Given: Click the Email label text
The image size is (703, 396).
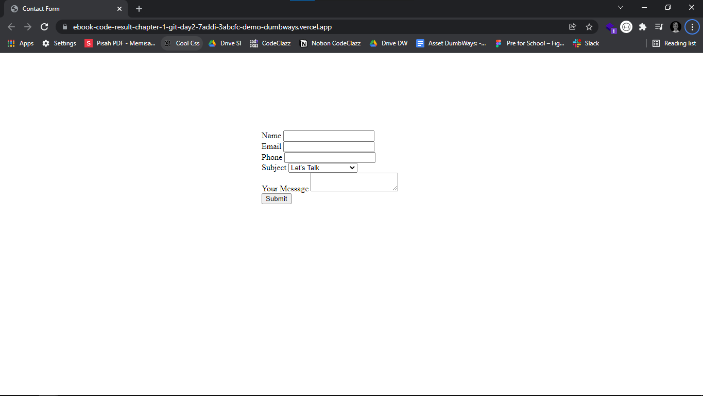Looking at the screenshot, I should click(271, 146).
